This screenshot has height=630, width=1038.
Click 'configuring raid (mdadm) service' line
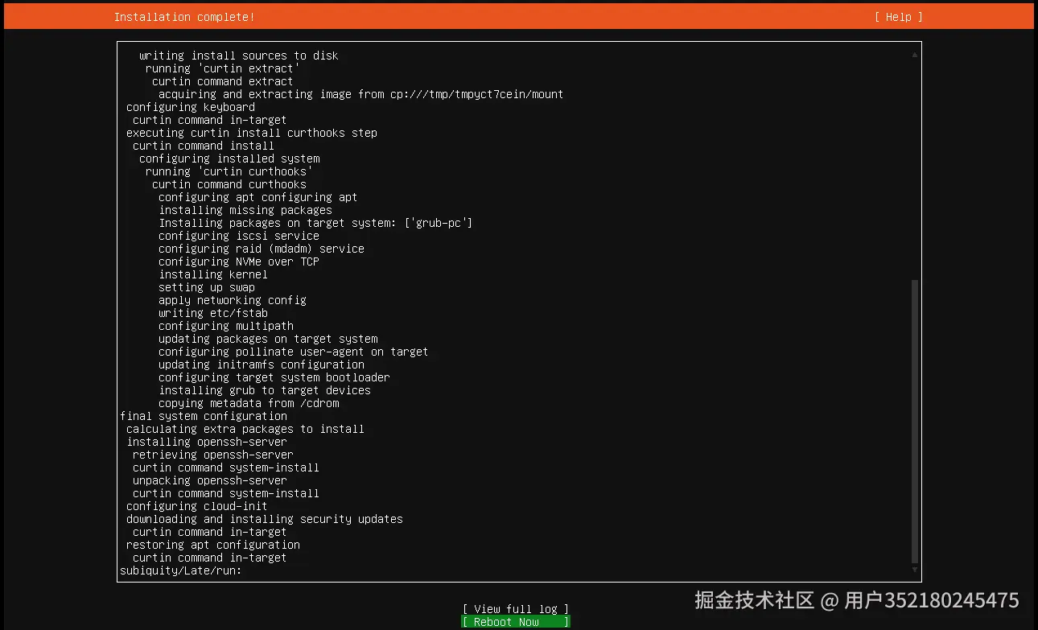point(262,249)
